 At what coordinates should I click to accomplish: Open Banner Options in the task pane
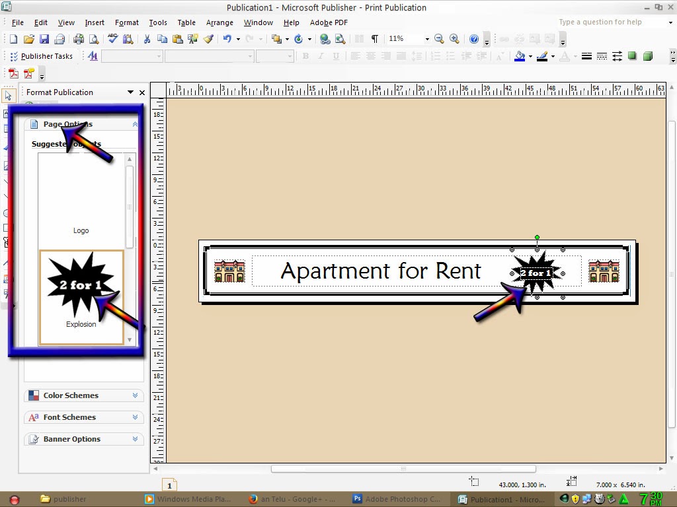[x=71, y=438]
